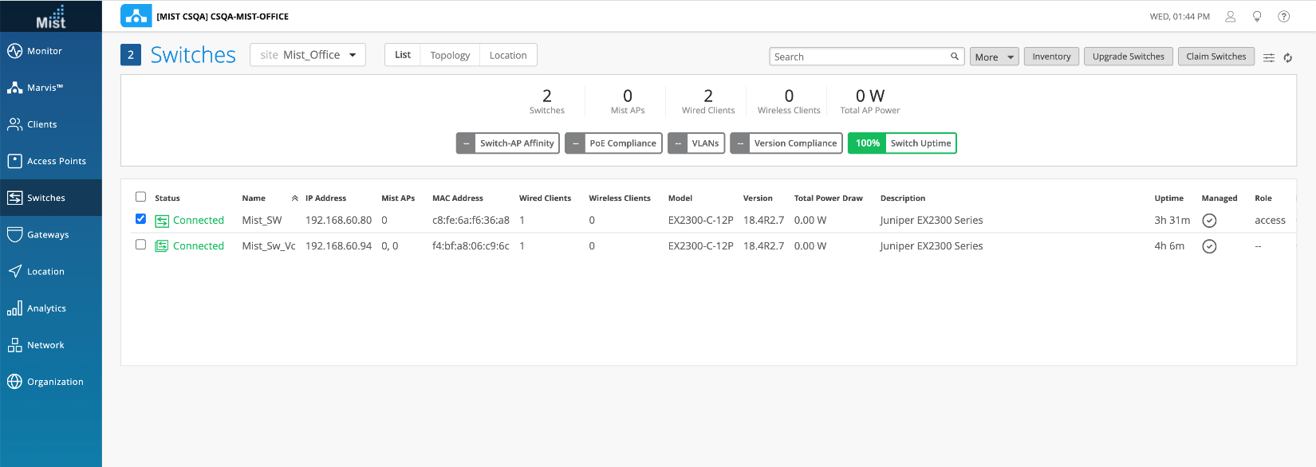Click the Wired Clients count summary

tap(708, 101)
